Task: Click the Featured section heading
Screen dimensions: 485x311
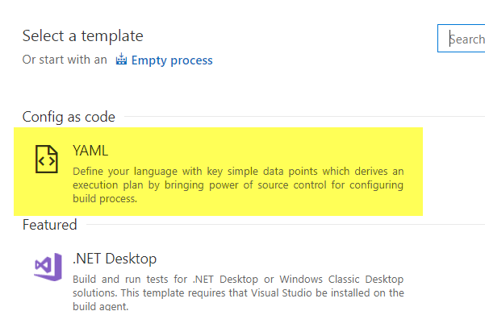Action: pos(49,225)
